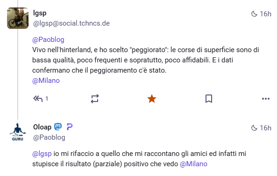Screen dimensions: 277x176
Task: Open the @Paoblog handle under Oloap
Action: click(x=49, y=137)
